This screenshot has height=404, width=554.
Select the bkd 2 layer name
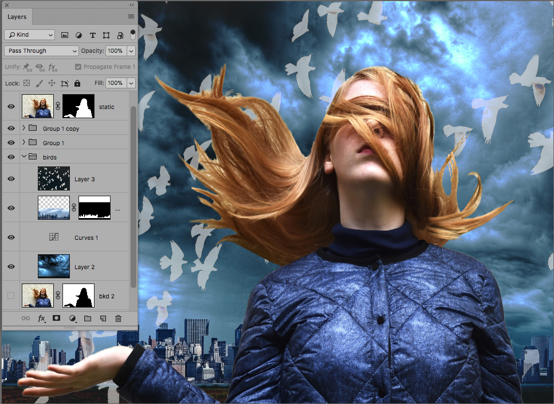click(107, 297)
